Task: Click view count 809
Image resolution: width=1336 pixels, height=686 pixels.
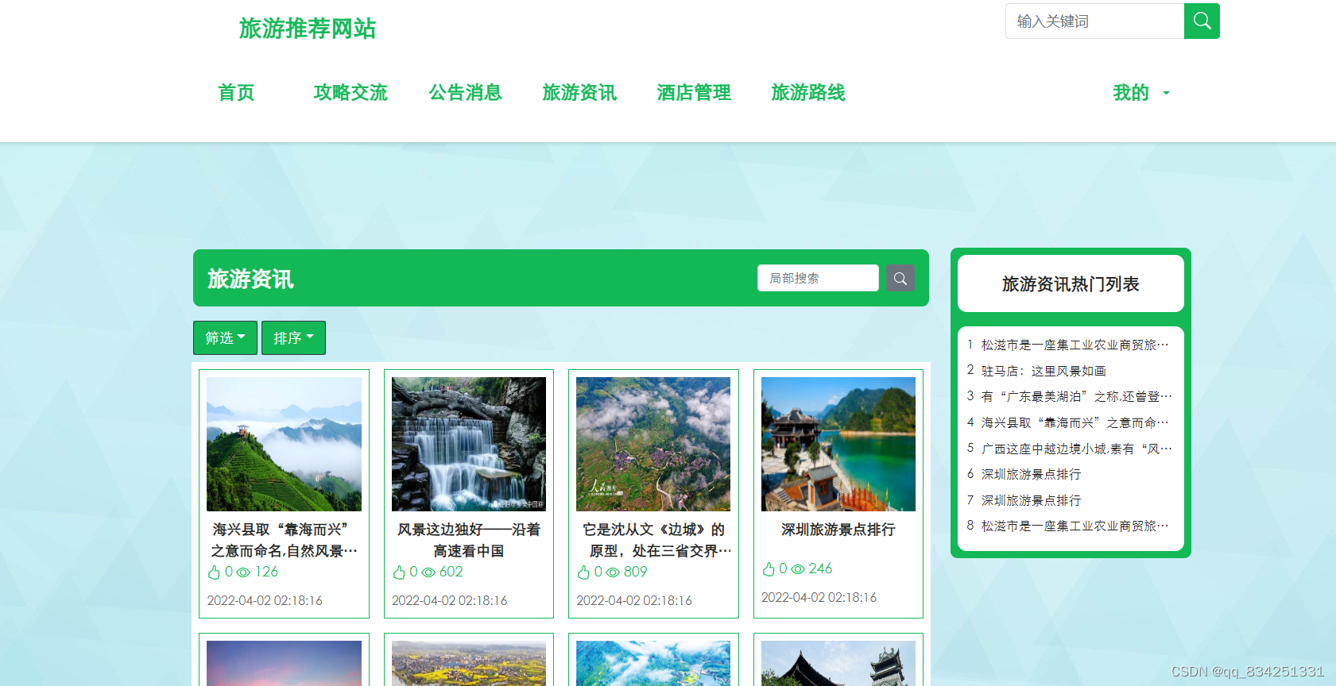Action: (x=635, y=572)
